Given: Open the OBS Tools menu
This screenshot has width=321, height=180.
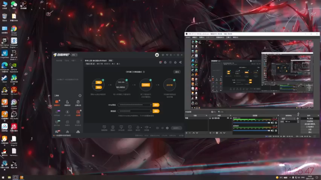Looking at the screenshot, I should 228,37.
